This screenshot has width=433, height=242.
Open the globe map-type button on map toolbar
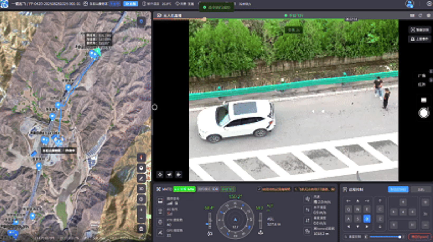point(141,168)
